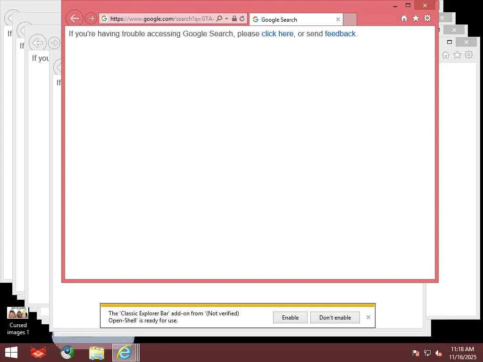The height and width of the screenshot is (362, 483).
Task: Open the 'feedback' link
Action: [340, 33]
